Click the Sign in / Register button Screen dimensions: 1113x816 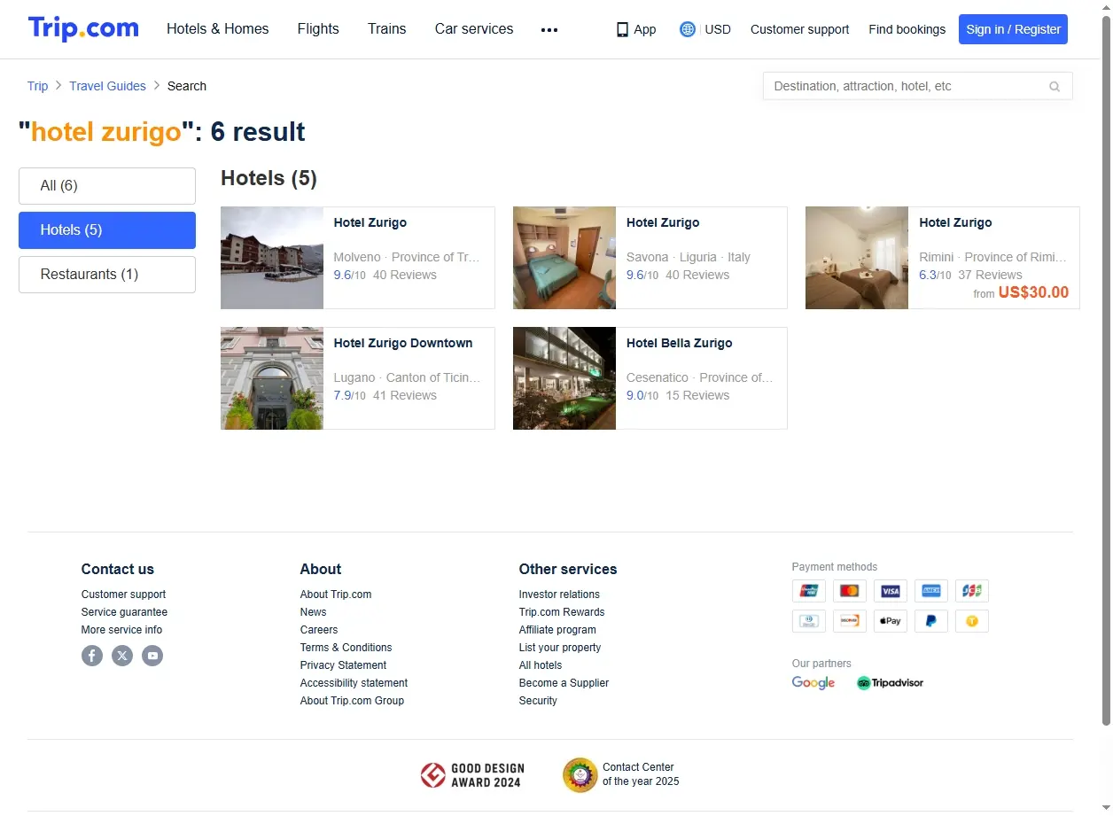point(1013,29)
